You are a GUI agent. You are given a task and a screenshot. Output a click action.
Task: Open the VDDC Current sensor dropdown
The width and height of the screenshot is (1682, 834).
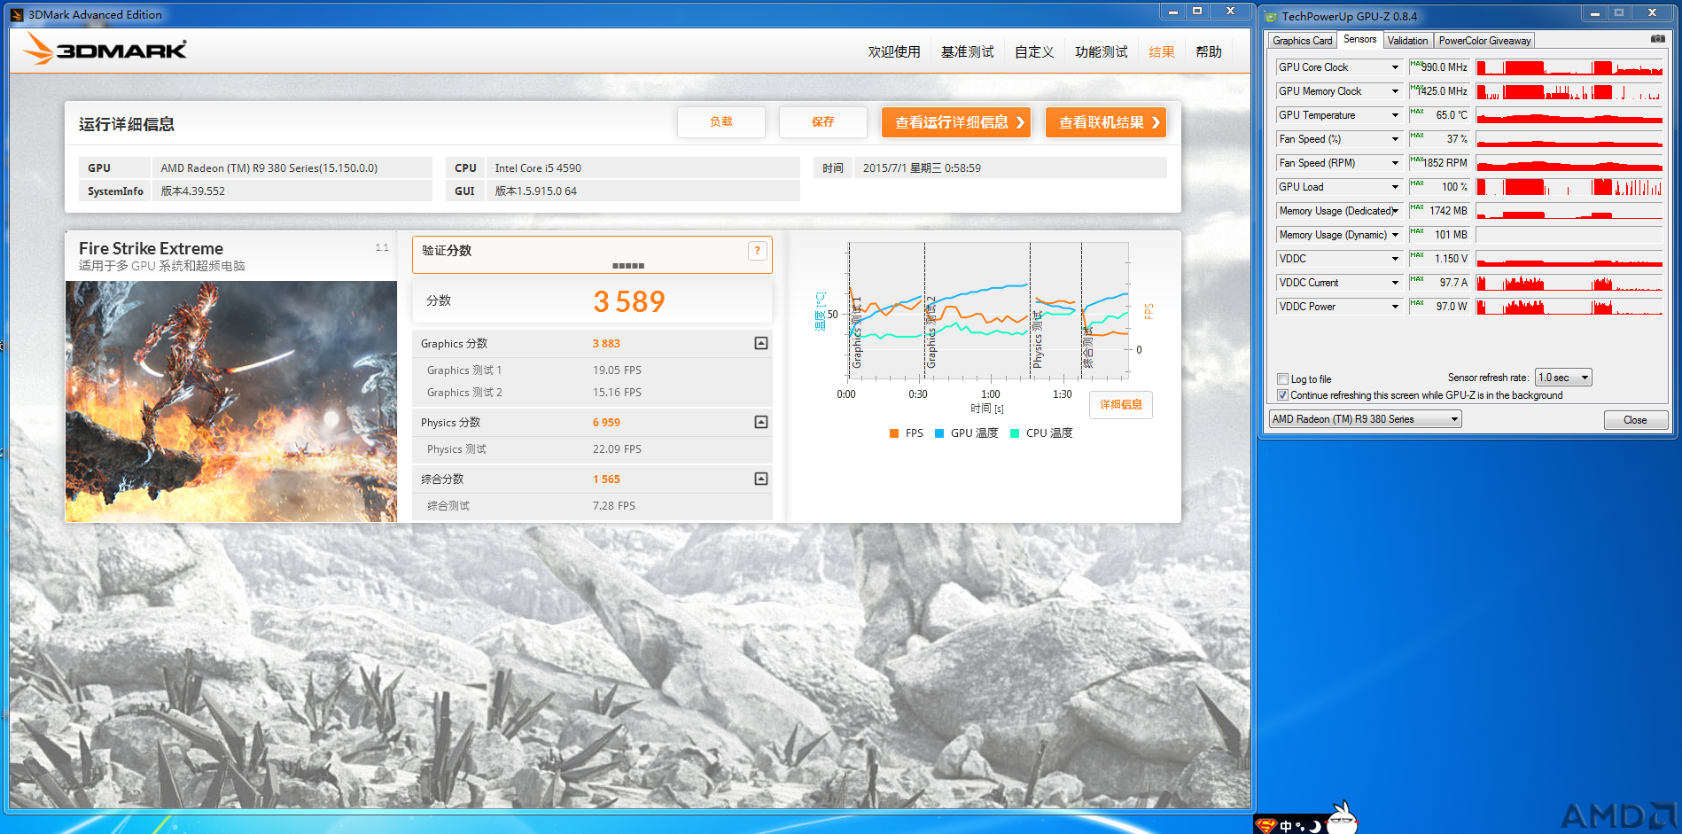click(1395, 283)
